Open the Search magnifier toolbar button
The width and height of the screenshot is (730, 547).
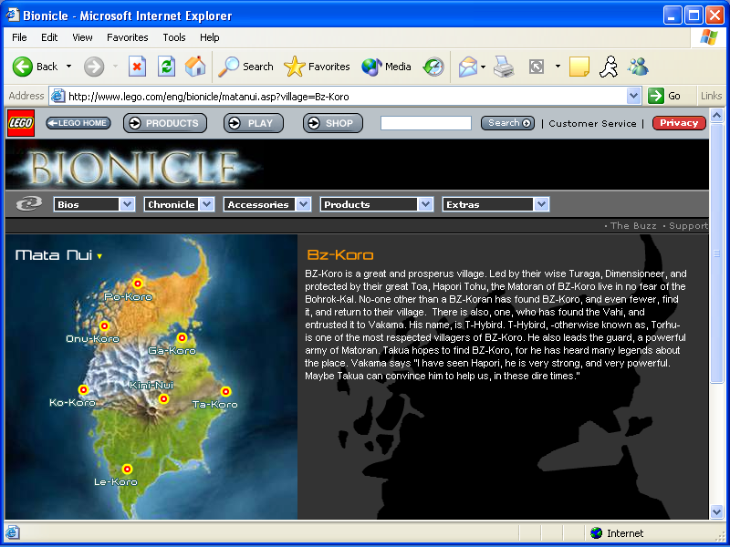(246, 67)
